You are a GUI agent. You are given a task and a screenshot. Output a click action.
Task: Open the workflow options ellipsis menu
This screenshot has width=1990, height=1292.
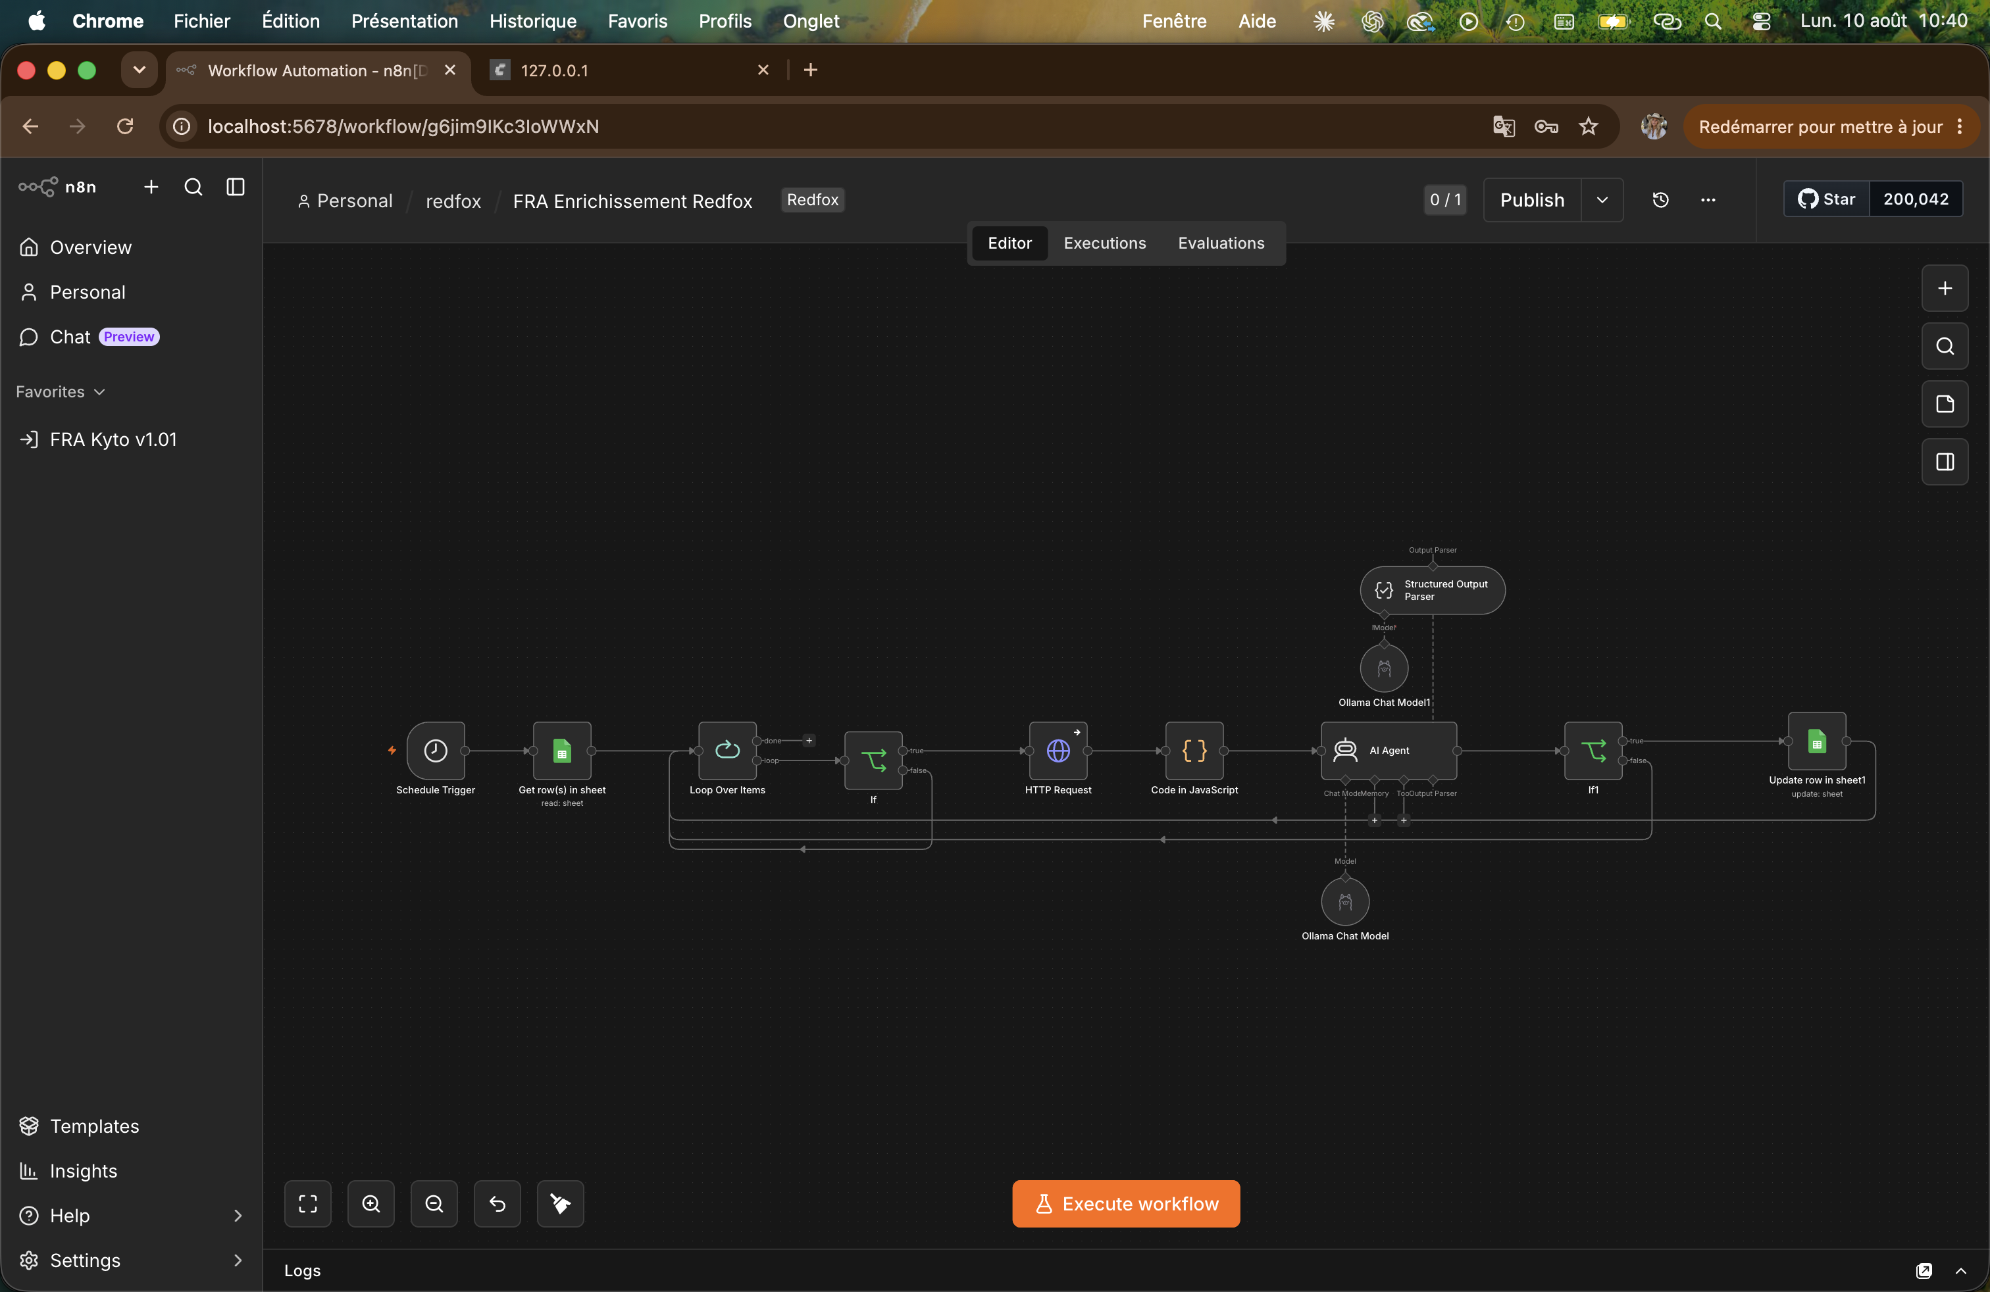point(1708,200)
